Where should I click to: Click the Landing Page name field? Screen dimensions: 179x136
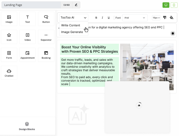pyautogui.click(x=30, y=5)
